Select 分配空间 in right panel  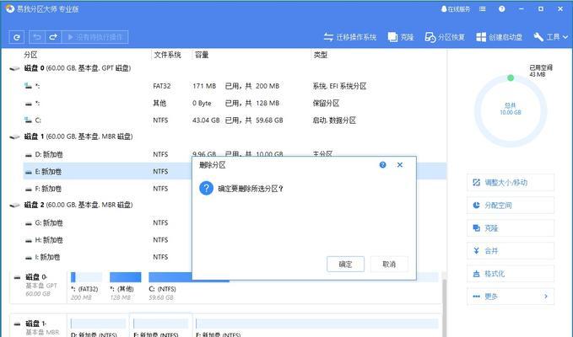(x=510, y=206)
